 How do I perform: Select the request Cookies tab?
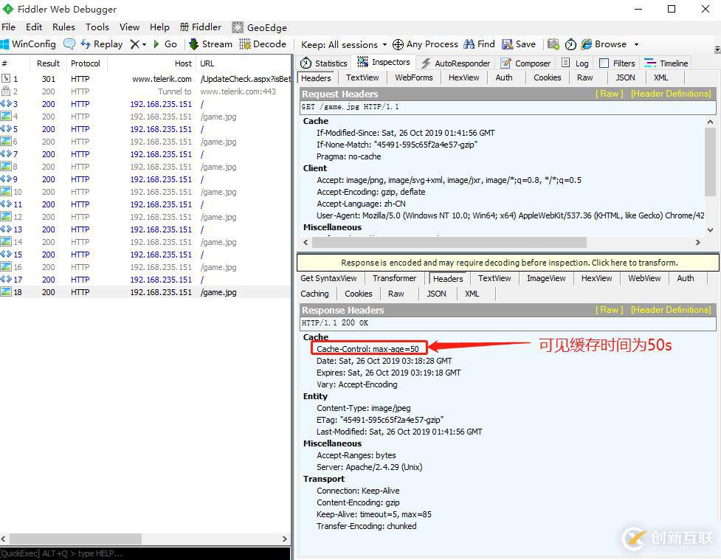click(x=547, y=77)
